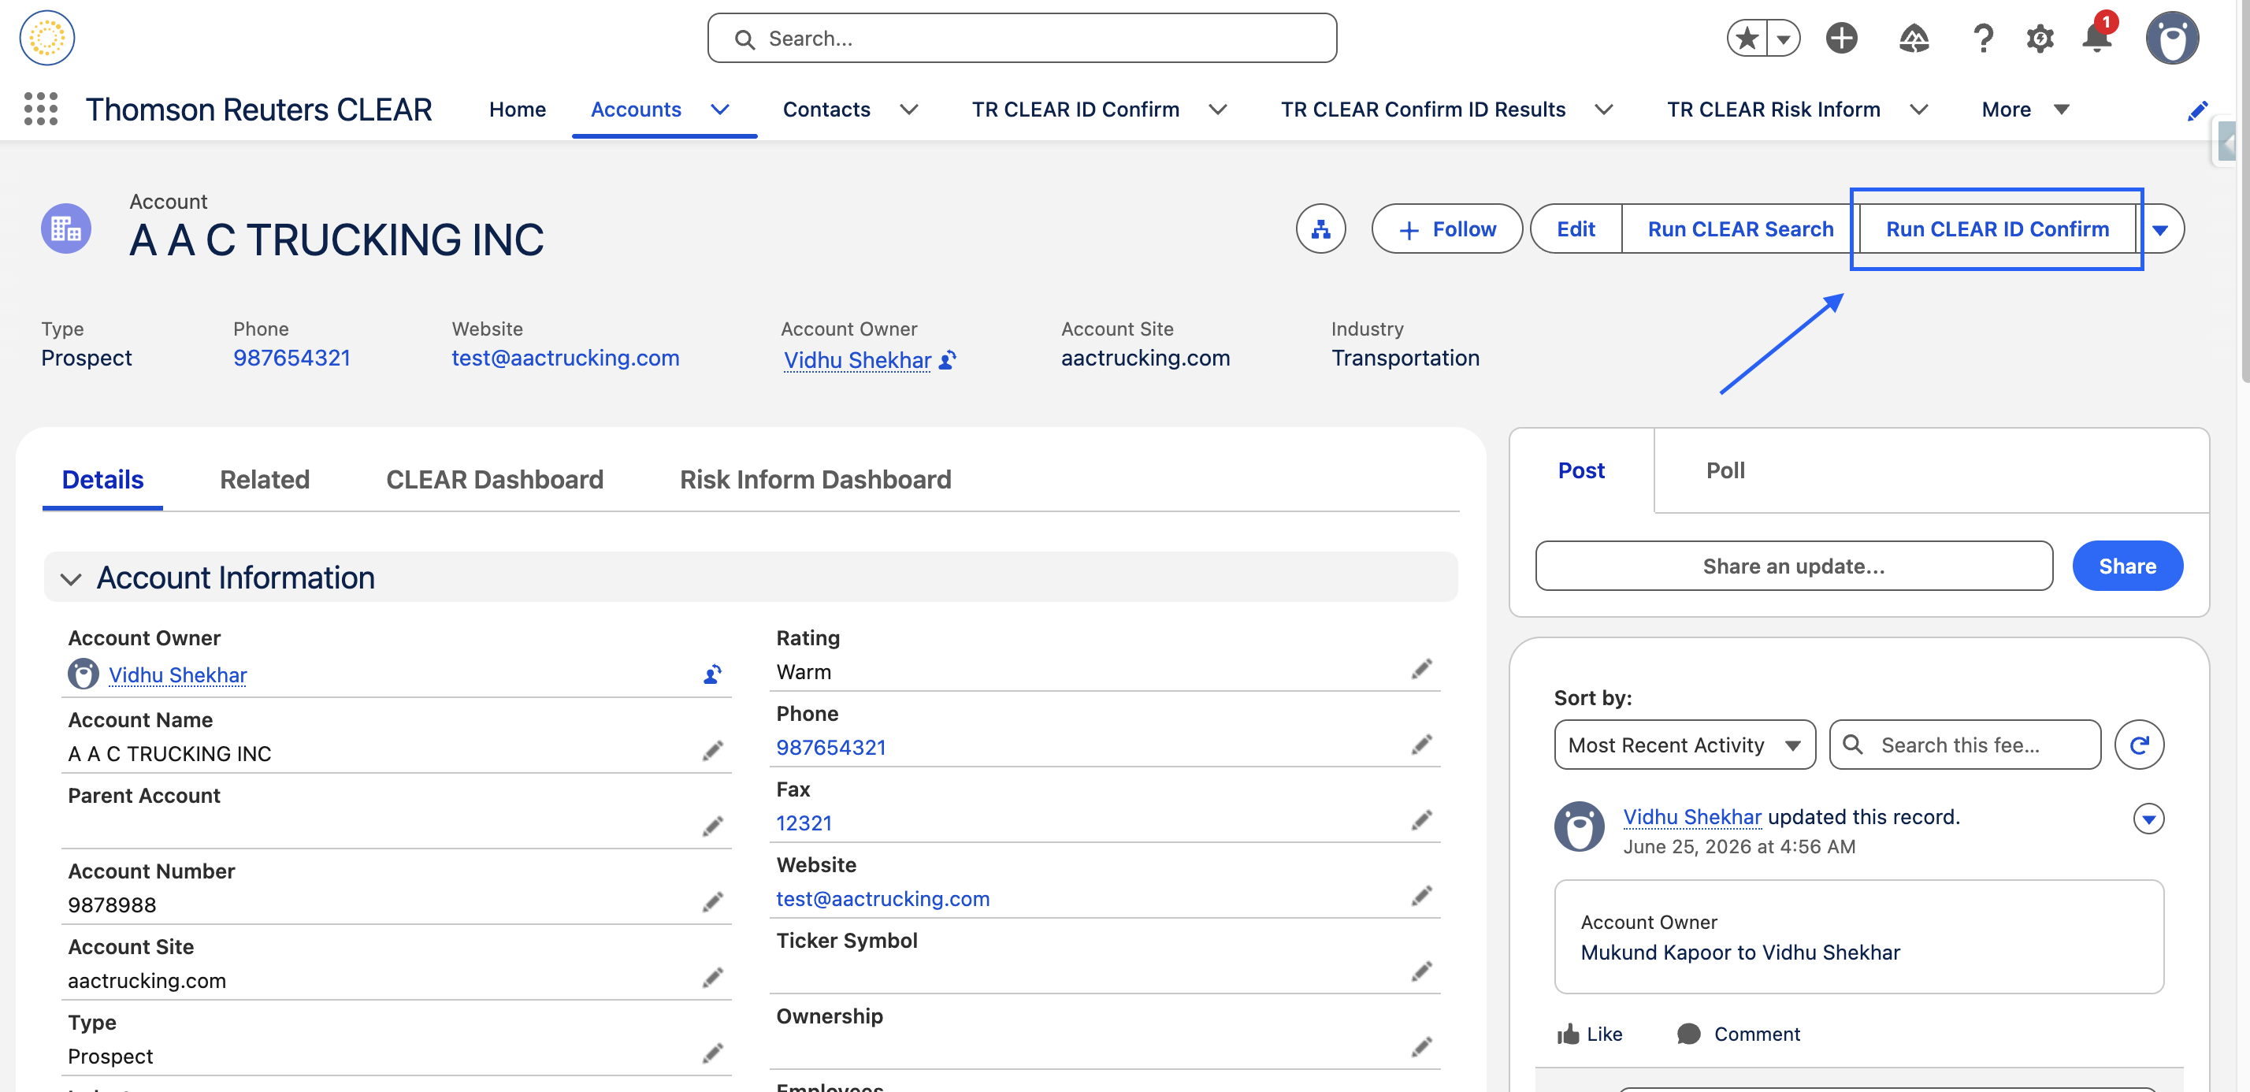Go to the Home tab

tap(517, 110)
